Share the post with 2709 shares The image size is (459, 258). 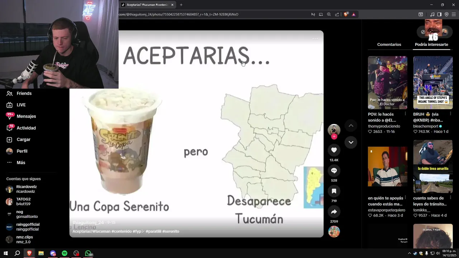coord(334,212)
